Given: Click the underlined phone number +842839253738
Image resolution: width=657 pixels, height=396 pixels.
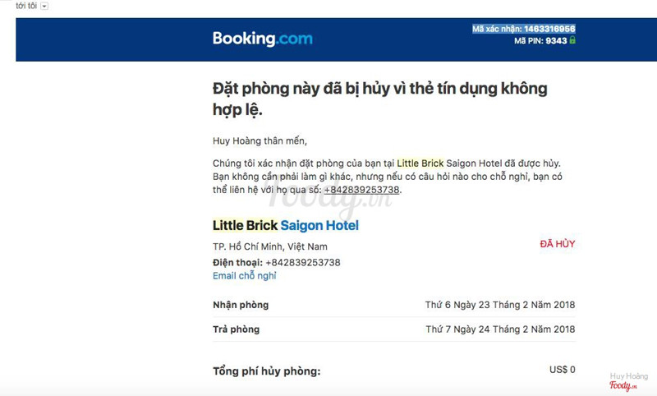Looking at the screenshot, I should click(x=361, y=190).
